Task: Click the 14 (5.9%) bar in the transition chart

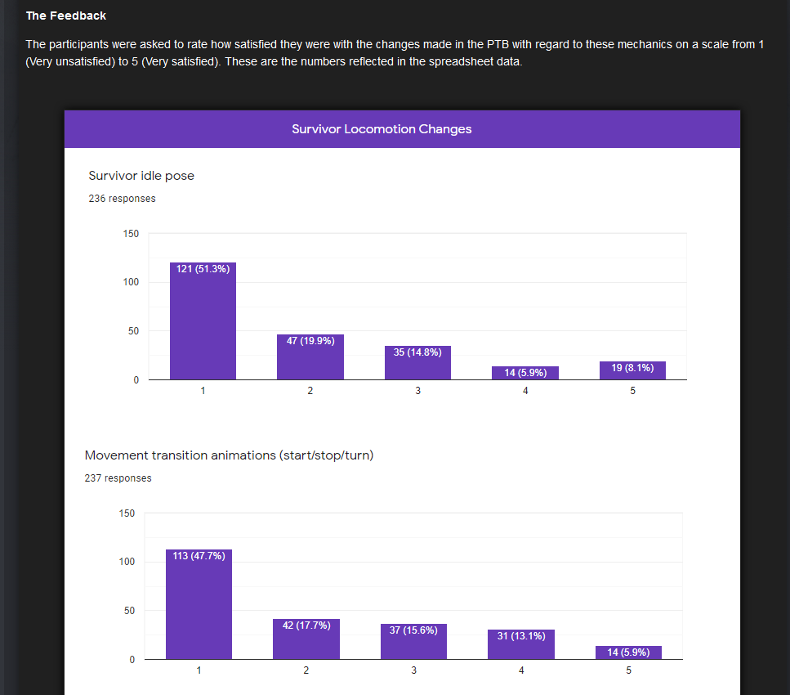Action: coord(628,652)
